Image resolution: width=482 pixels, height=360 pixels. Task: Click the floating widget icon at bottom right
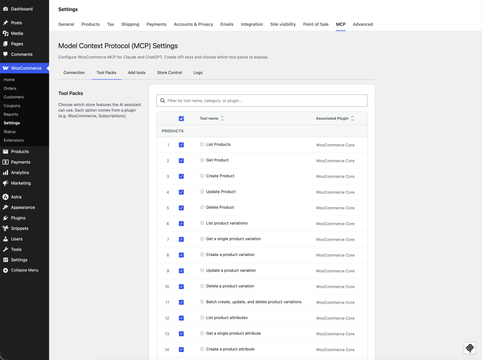point(470,348)
